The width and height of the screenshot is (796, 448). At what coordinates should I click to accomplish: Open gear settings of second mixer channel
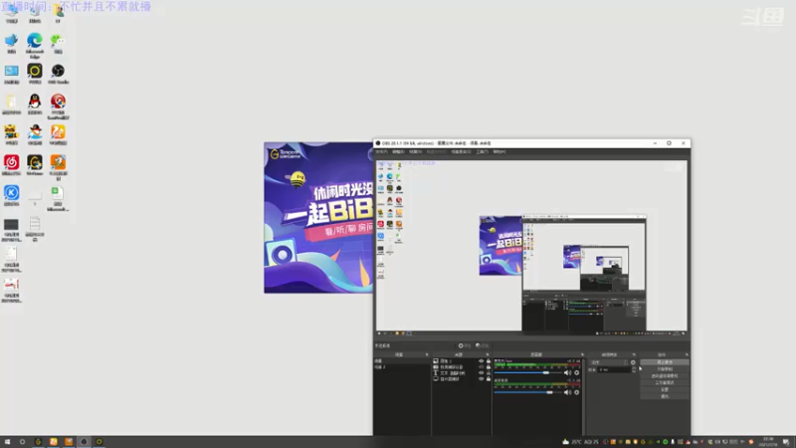click(577, 392)
